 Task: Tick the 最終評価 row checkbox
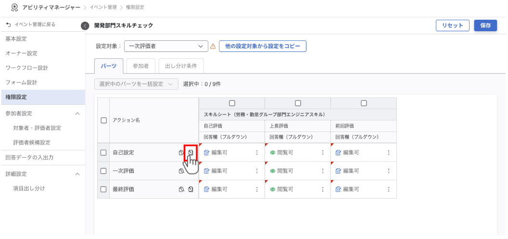104,189
